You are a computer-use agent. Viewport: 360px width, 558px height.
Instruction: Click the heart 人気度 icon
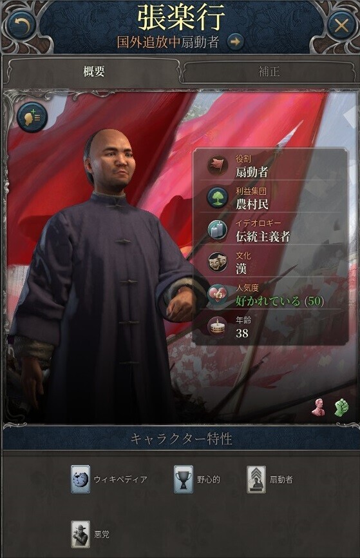click(x=218, y=294)
